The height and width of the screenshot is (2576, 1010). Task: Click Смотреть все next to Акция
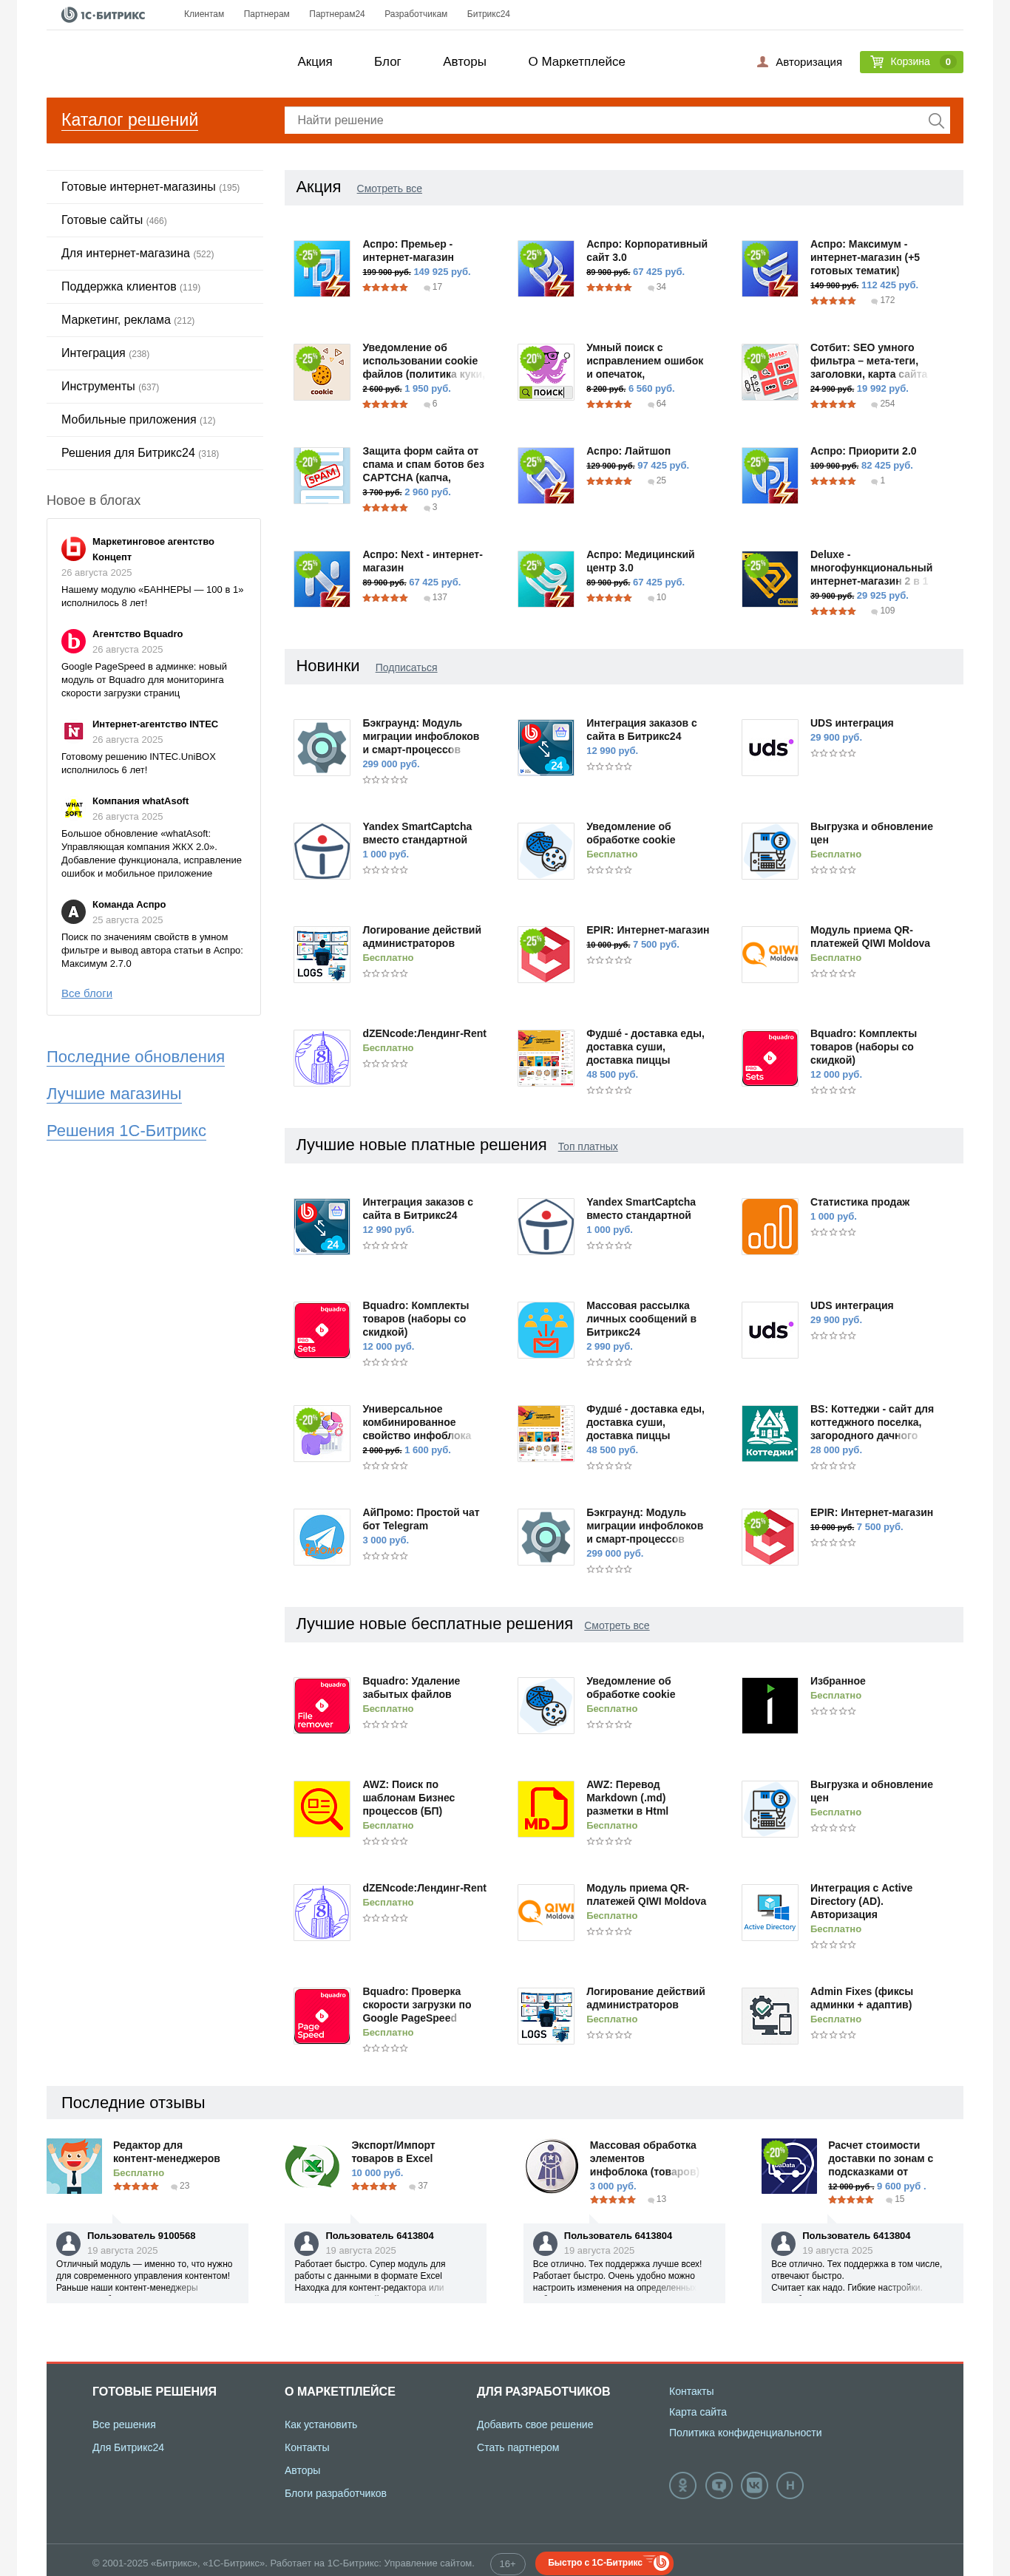[389, 189]
